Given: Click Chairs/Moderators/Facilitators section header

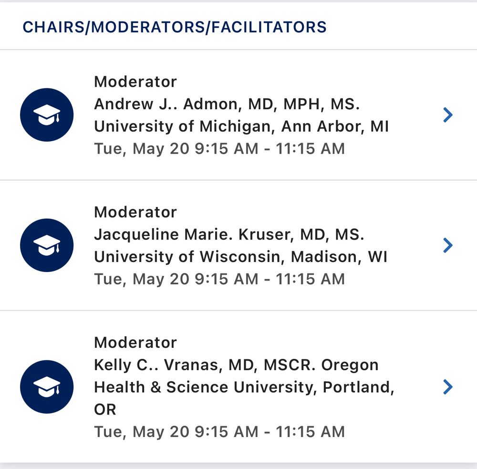Looking at the screenshot, I should 175,27.
